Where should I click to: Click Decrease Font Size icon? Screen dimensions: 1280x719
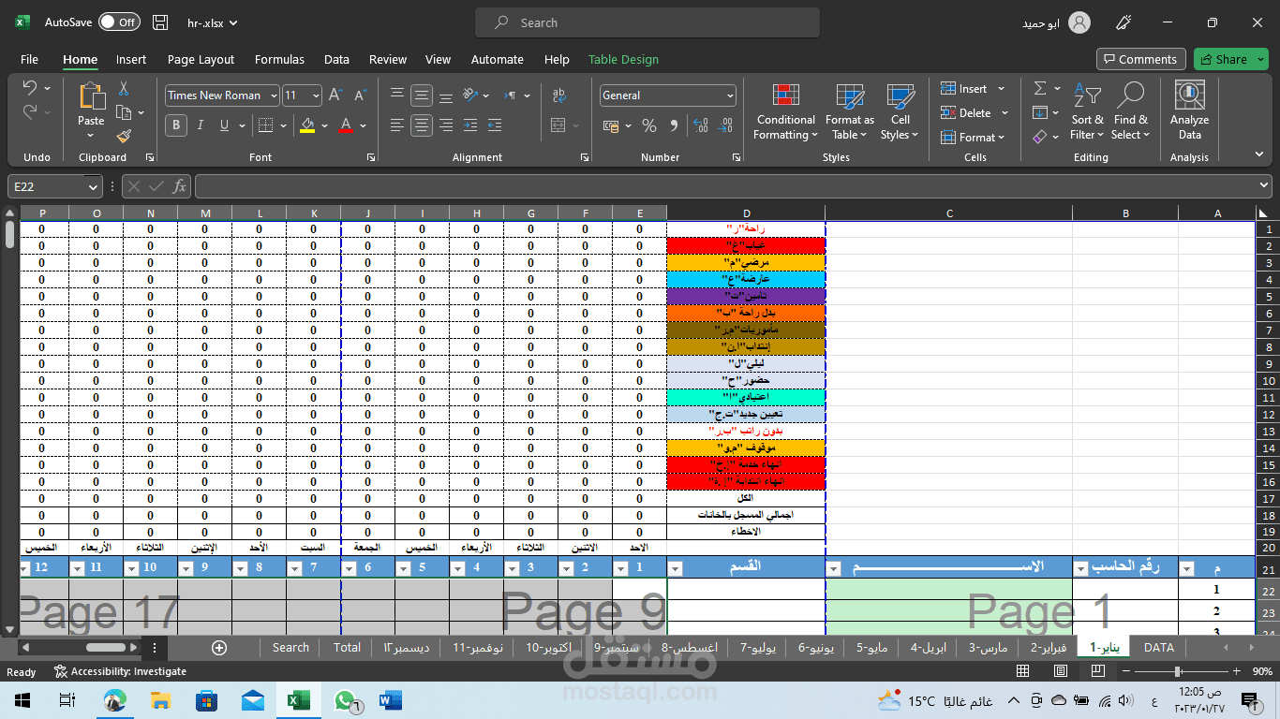[361, 95]
